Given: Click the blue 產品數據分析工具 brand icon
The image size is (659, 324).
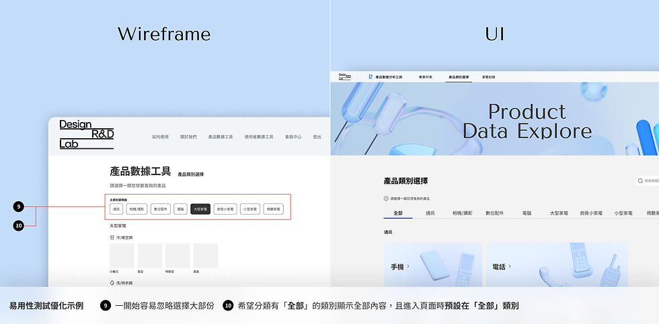Looking at the screenshot, I should [x=371, y=77].
